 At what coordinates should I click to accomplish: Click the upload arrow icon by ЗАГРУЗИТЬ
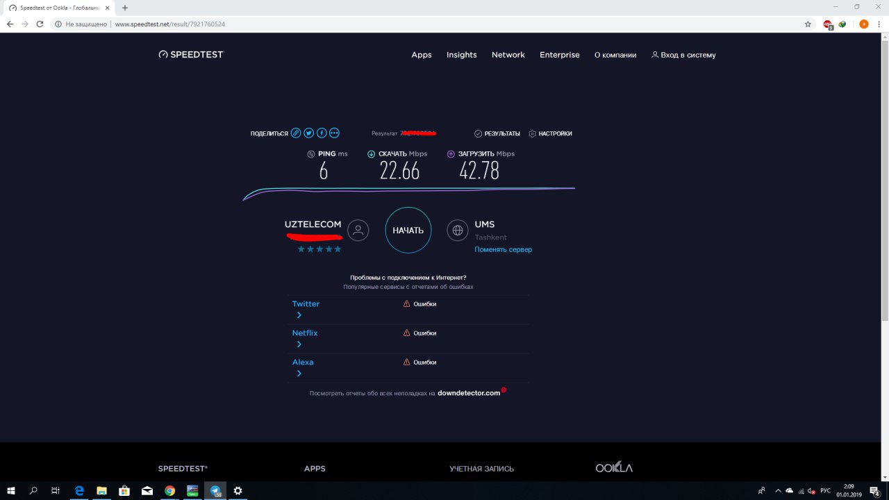pos(451,154)
